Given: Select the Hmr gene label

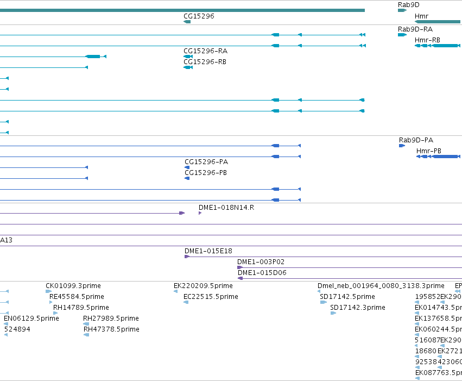Looking at the screenshot, I should (x=421, y=16).
